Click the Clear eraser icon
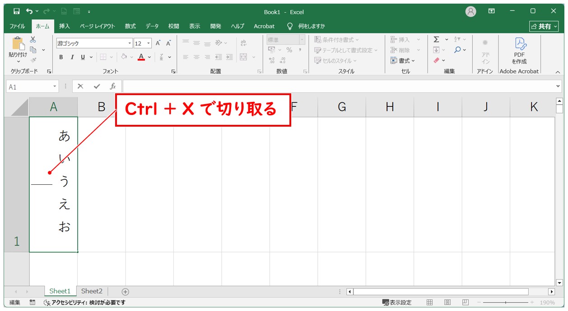 [436, 60]
